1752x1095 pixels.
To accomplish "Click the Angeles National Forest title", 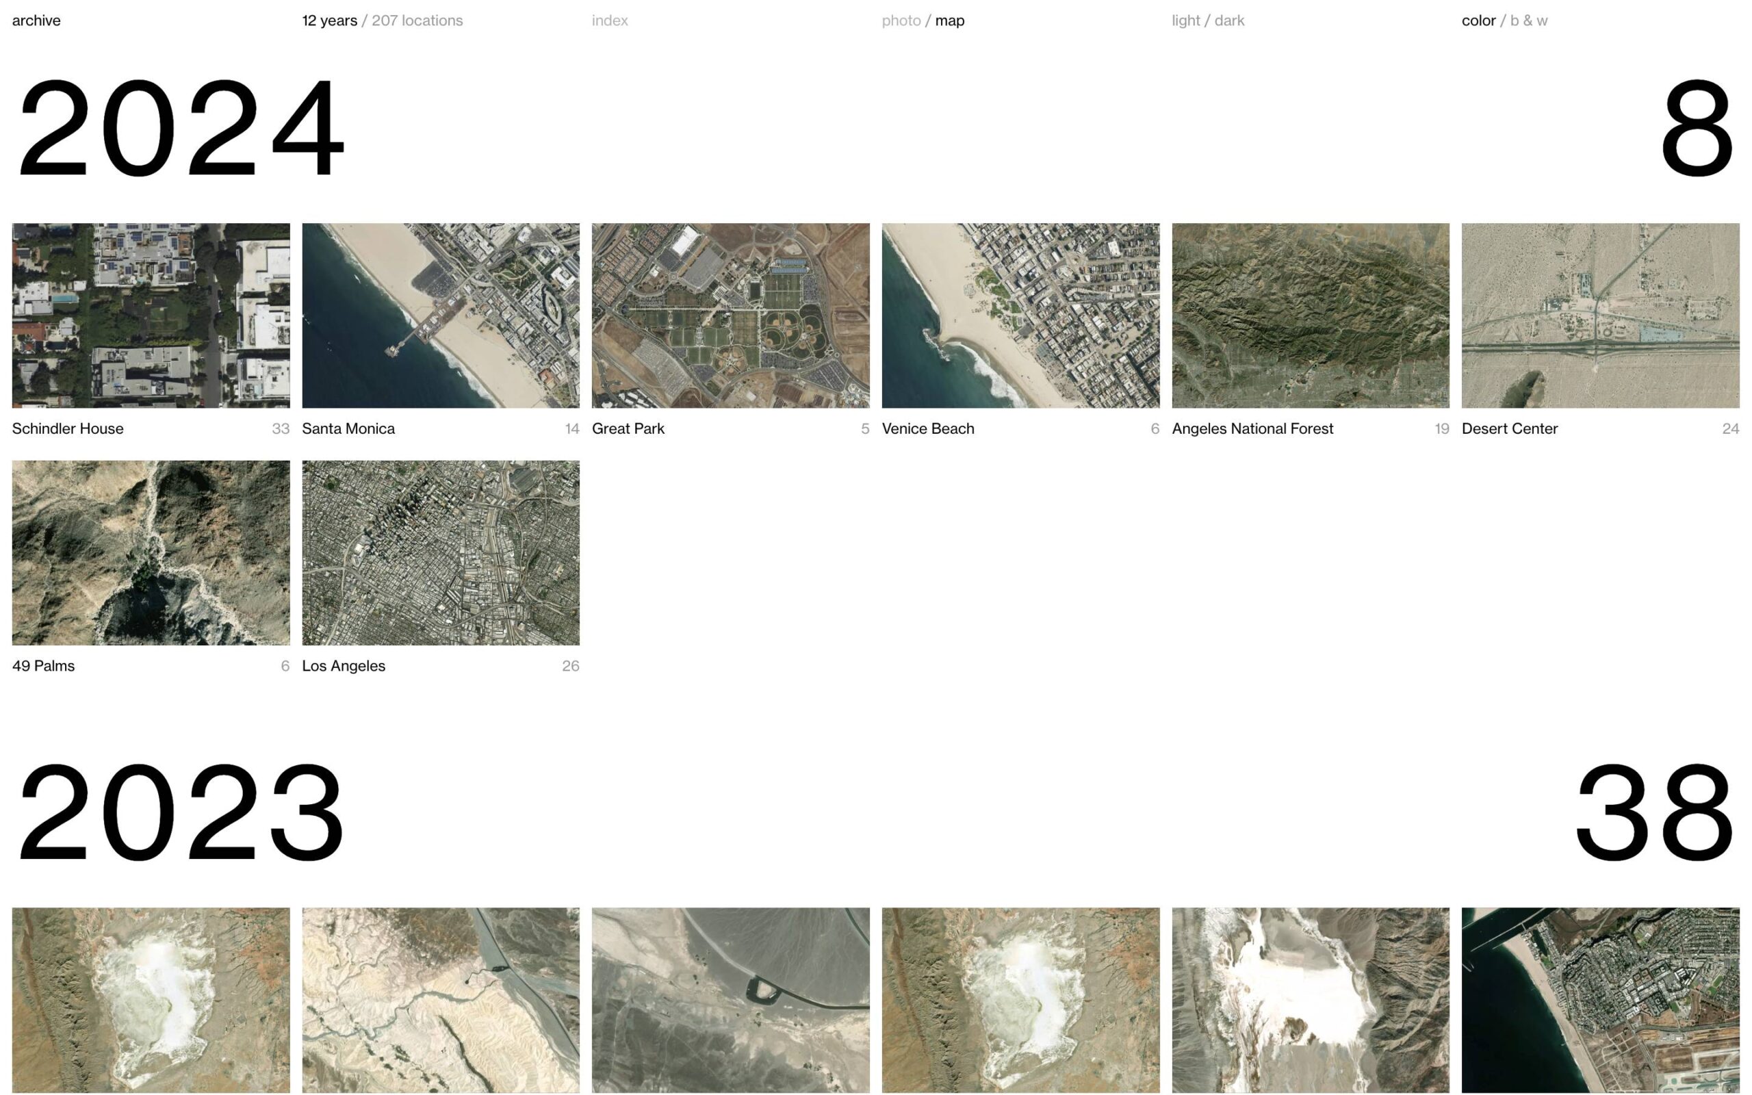I will pos(1252,428).
